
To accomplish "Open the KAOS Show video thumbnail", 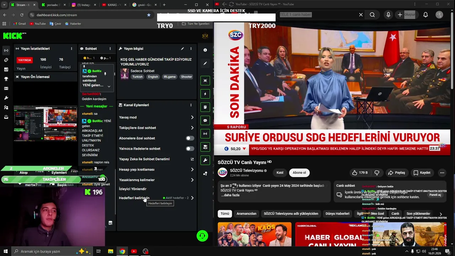I will [x=255, y=234].
